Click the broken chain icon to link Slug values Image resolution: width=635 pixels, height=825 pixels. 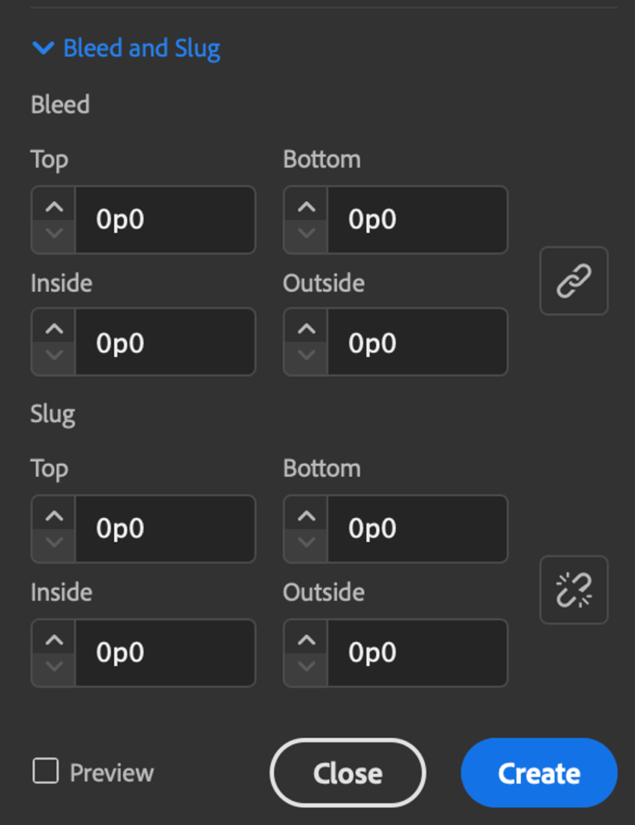573,590
